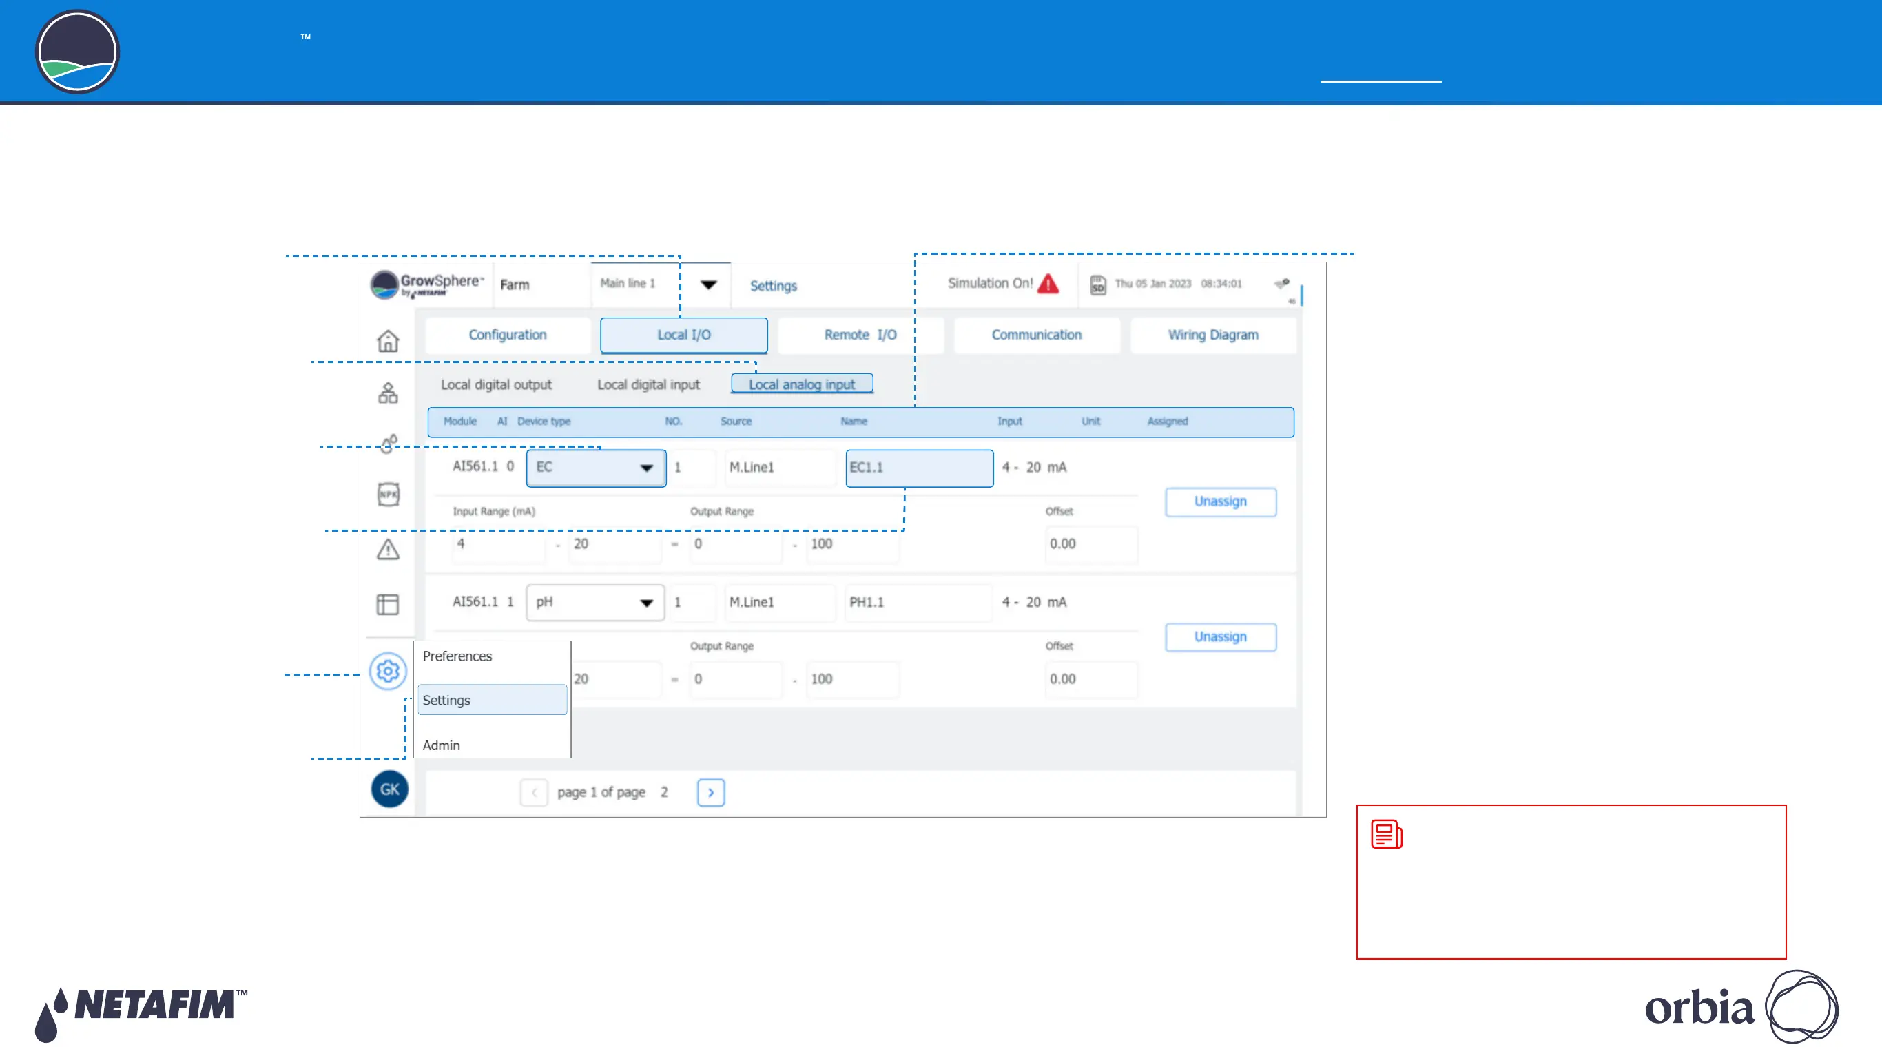Image resolution: width=1882 pixels, height=1058 pixels.
Task: Edit EC output range minimum value 0
Action: point(736,544)
